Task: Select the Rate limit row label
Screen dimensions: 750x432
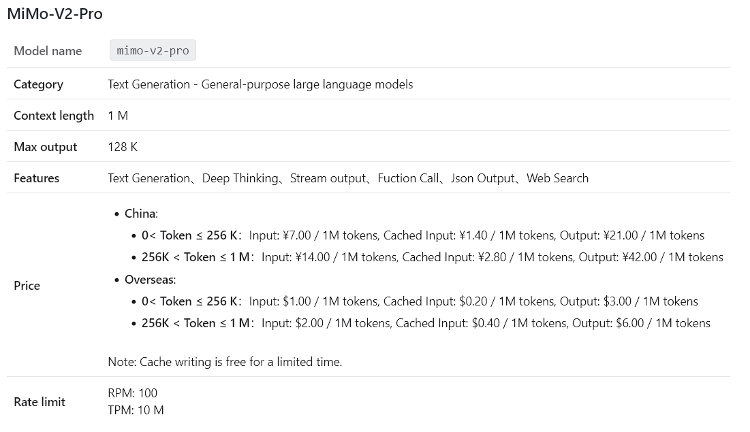Action: click(40, 402)
